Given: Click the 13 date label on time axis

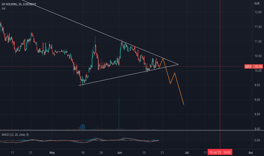Looking at the screenshot, I should pos(144,153).
